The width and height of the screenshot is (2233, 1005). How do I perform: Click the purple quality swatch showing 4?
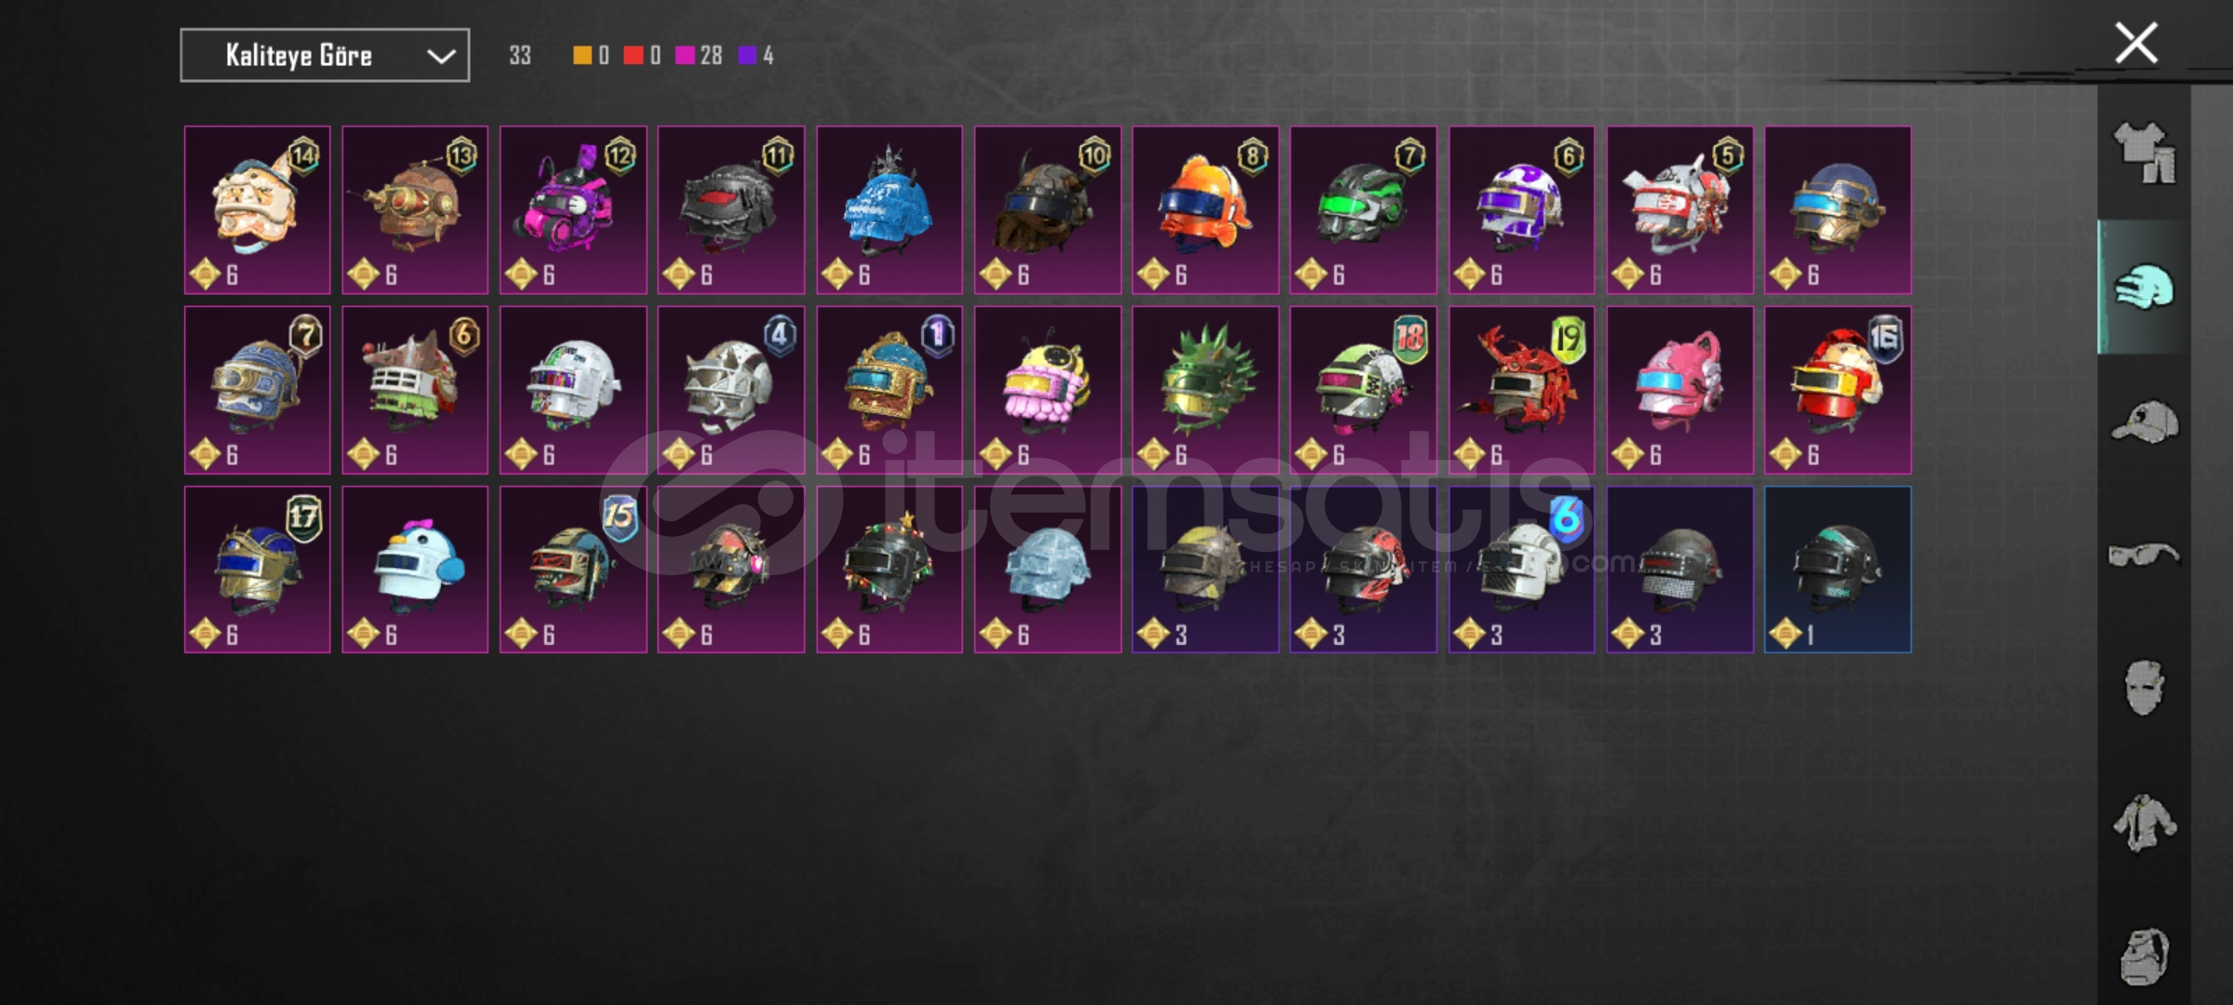747,56
